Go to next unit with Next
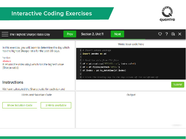This screenshot has height=139, width=186. (117, 34)
